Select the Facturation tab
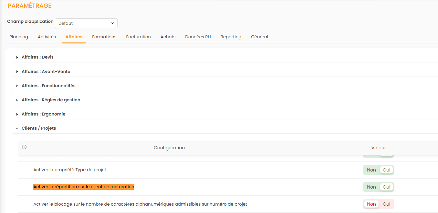The image size is (438, 213). coord(138,37)
